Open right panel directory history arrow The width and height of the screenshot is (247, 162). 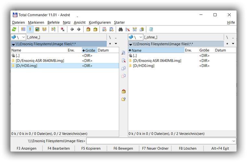pyautogui.click(x=233, y=44)
